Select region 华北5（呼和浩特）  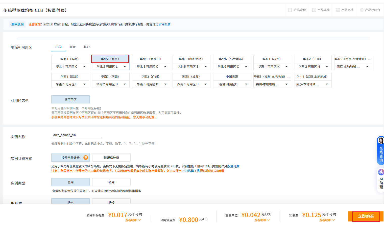coord(191,59)
